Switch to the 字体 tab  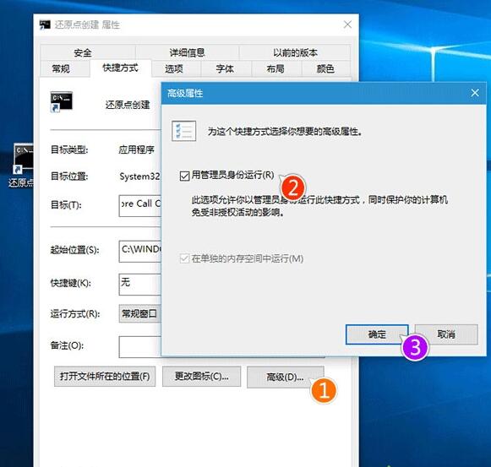pos(226,68)
